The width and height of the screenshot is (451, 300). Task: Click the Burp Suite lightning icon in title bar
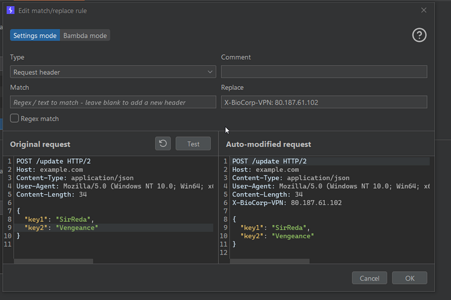click(10, 10)
